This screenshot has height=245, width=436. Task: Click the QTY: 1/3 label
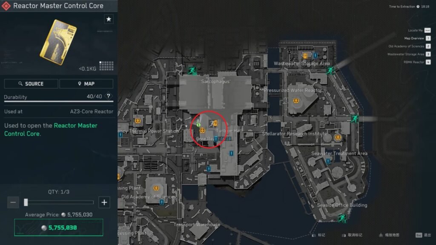(59, 192)
